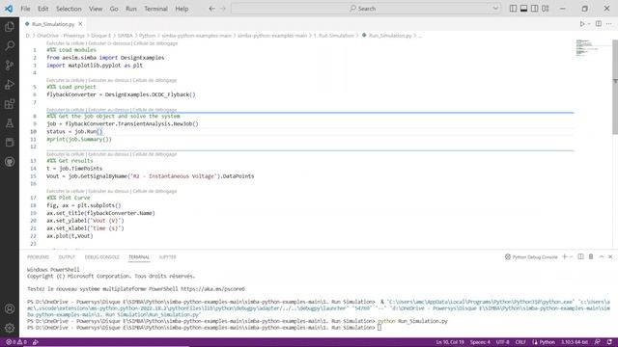Split the editor to the right
Screen dimensions: 618x347
tap(599, 24)
